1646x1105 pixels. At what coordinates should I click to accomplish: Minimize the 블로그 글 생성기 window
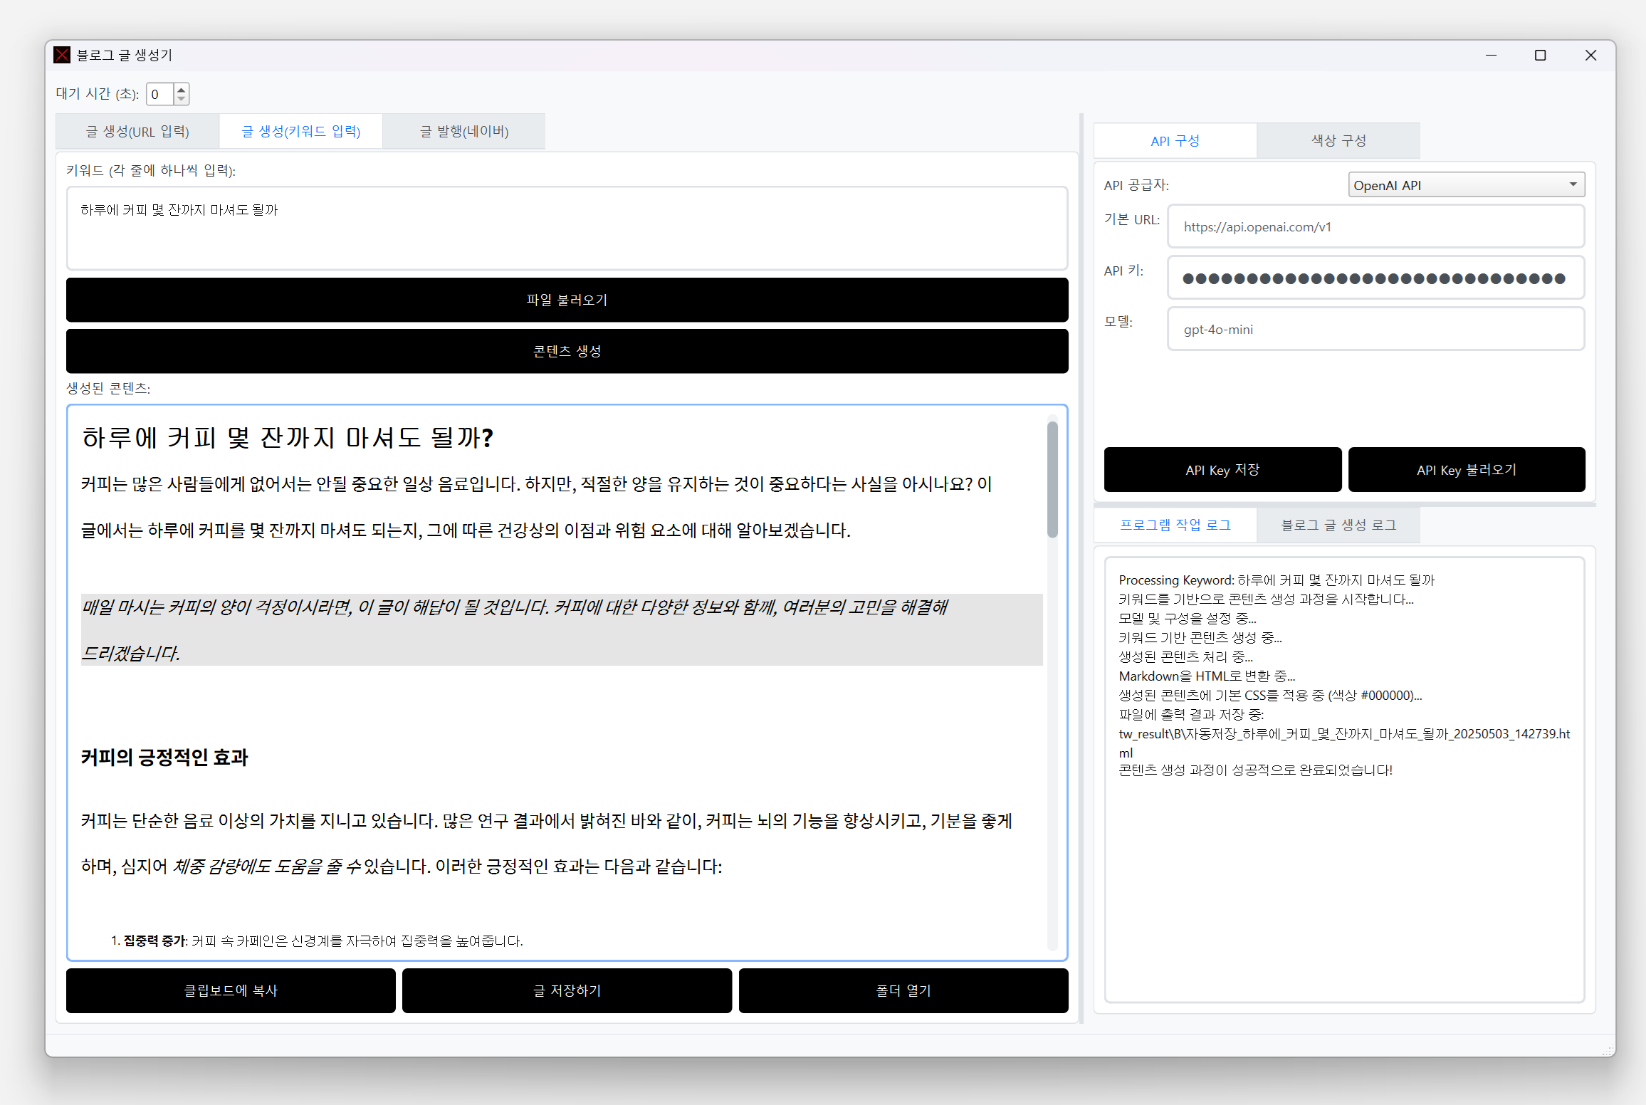pos(1491,55)
